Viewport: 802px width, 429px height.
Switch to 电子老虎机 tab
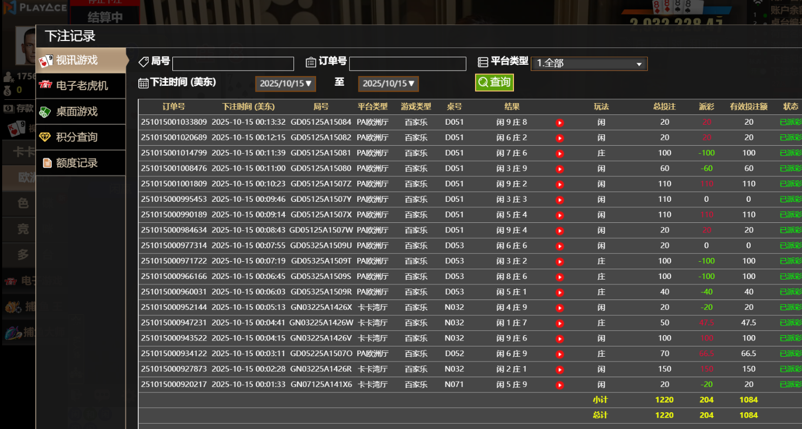point(81,86)
